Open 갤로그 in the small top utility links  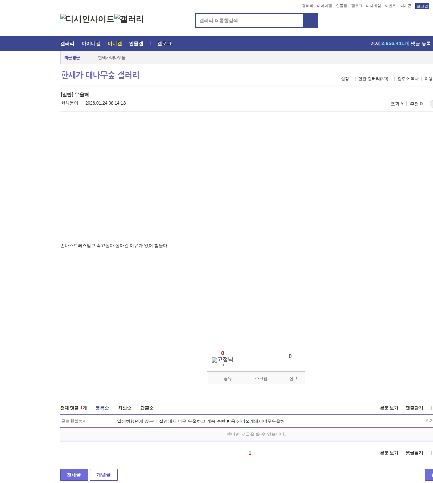[x=357, y=6]
